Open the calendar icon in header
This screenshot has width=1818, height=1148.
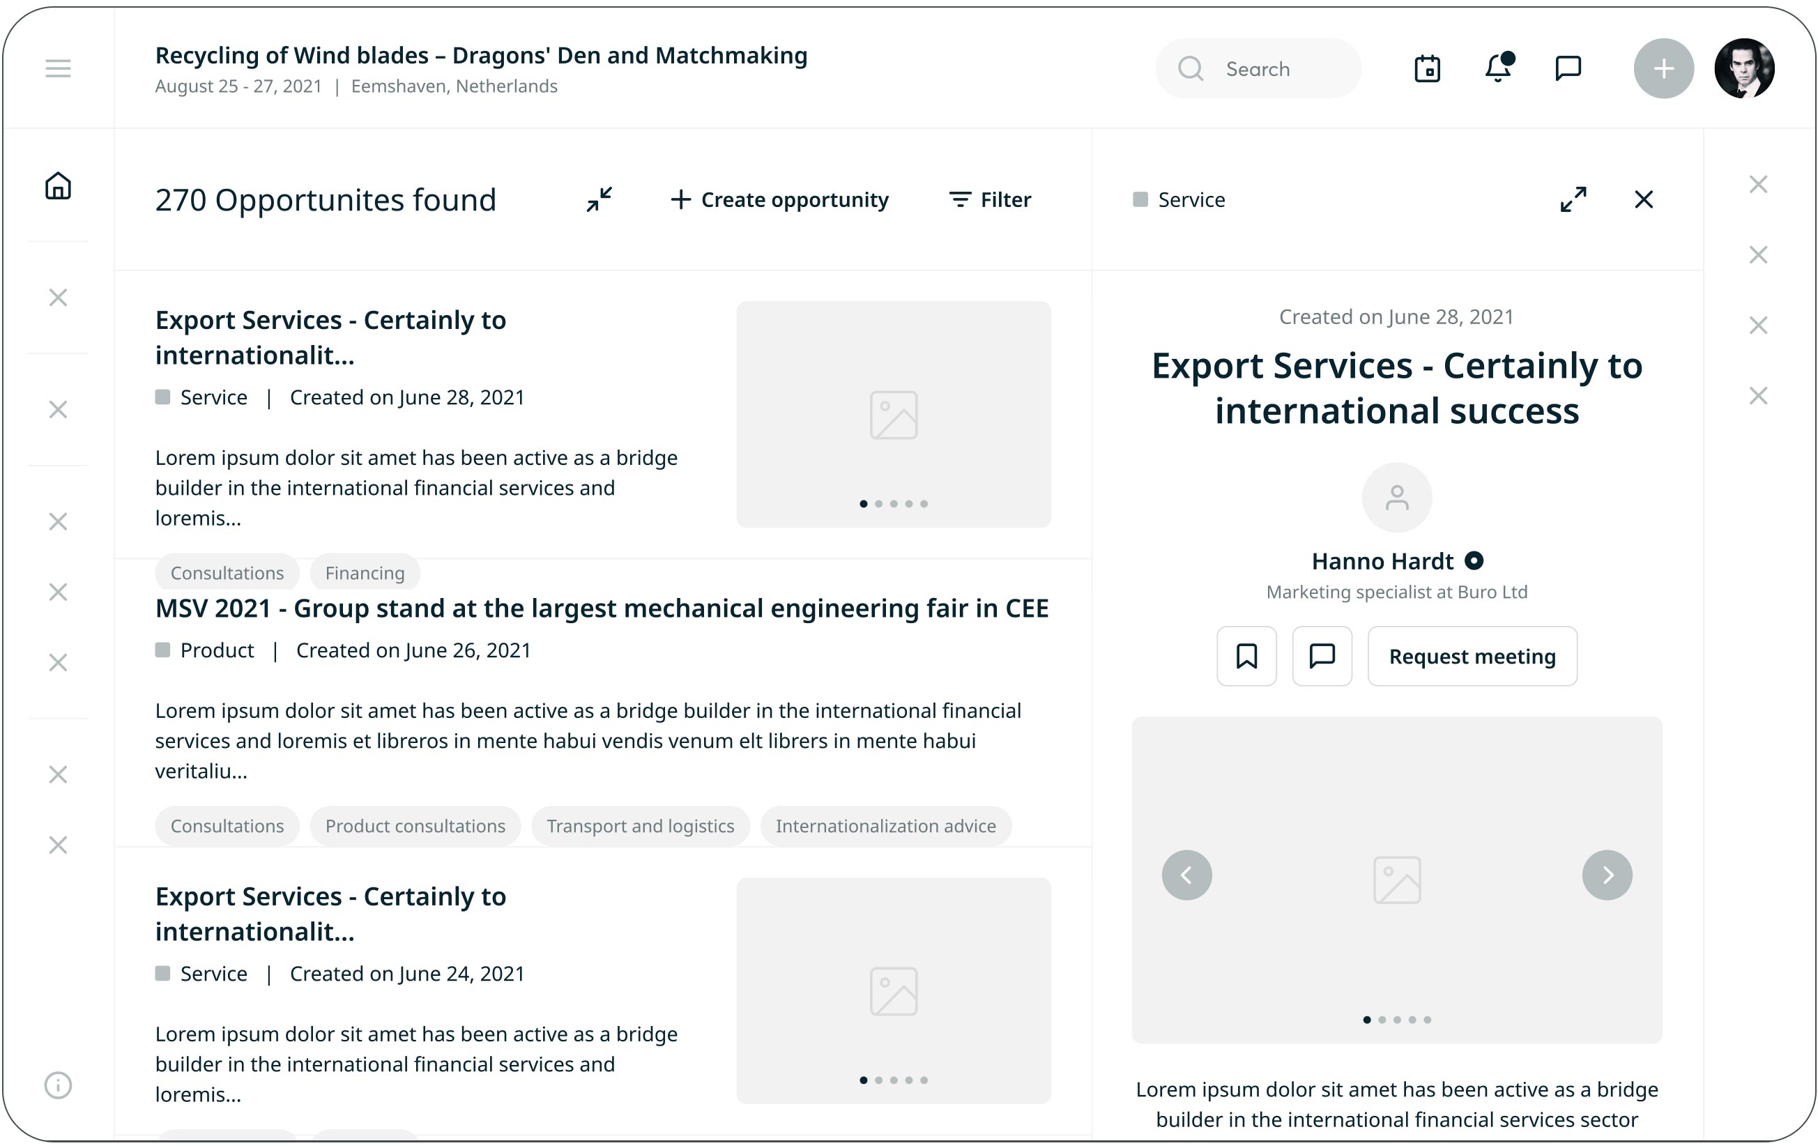coord(1427,69)
